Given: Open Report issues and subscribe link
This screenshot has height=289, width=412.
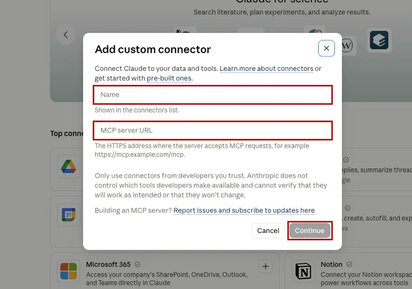Looking at the screenshot, I should (x=244, y=210).
